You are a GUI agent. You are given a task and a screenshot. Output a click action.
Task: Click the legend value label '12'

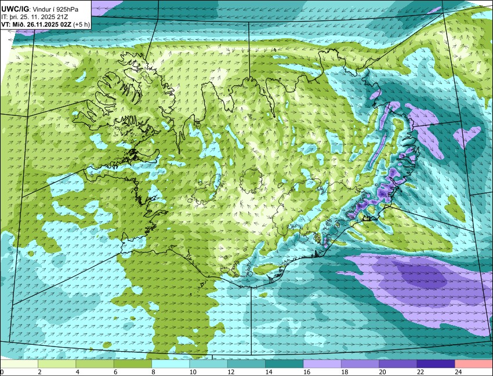[x=231, y=372]
